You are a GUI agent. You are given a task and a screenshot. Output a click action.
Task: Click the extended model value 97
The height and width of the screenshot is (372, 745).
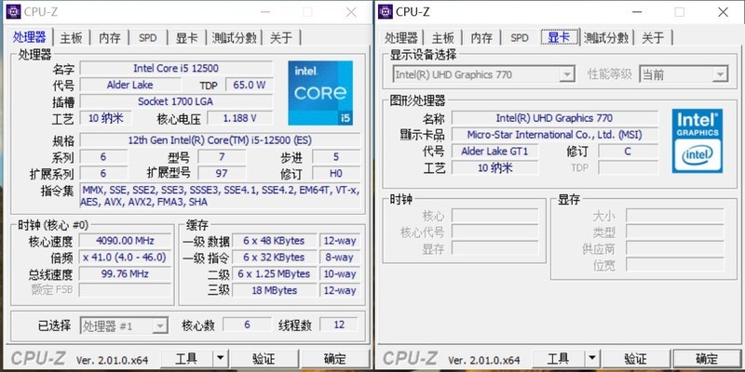click(222, 174)
